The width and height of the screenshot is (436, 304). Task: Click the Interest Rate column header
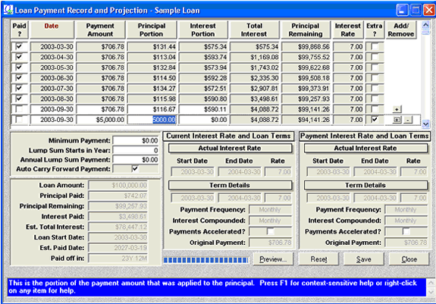348,30
